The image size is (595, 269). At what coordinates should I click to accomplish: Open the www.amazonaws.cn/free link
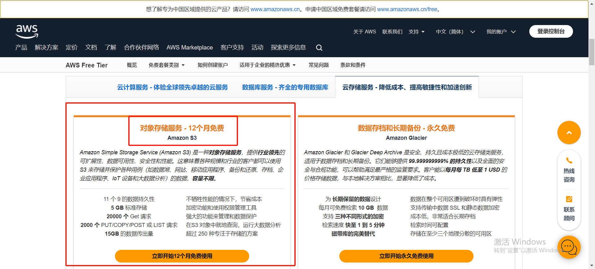click(407, 9)
